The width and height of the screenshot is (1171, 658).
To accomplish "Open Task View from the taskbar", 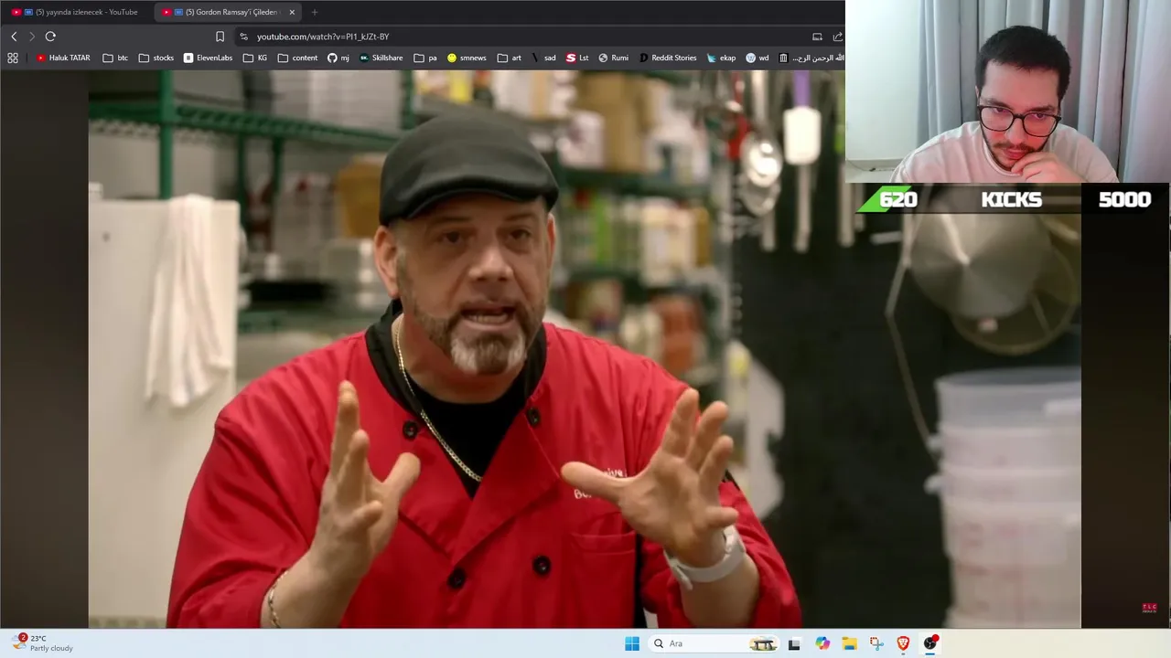I will 794,643.
